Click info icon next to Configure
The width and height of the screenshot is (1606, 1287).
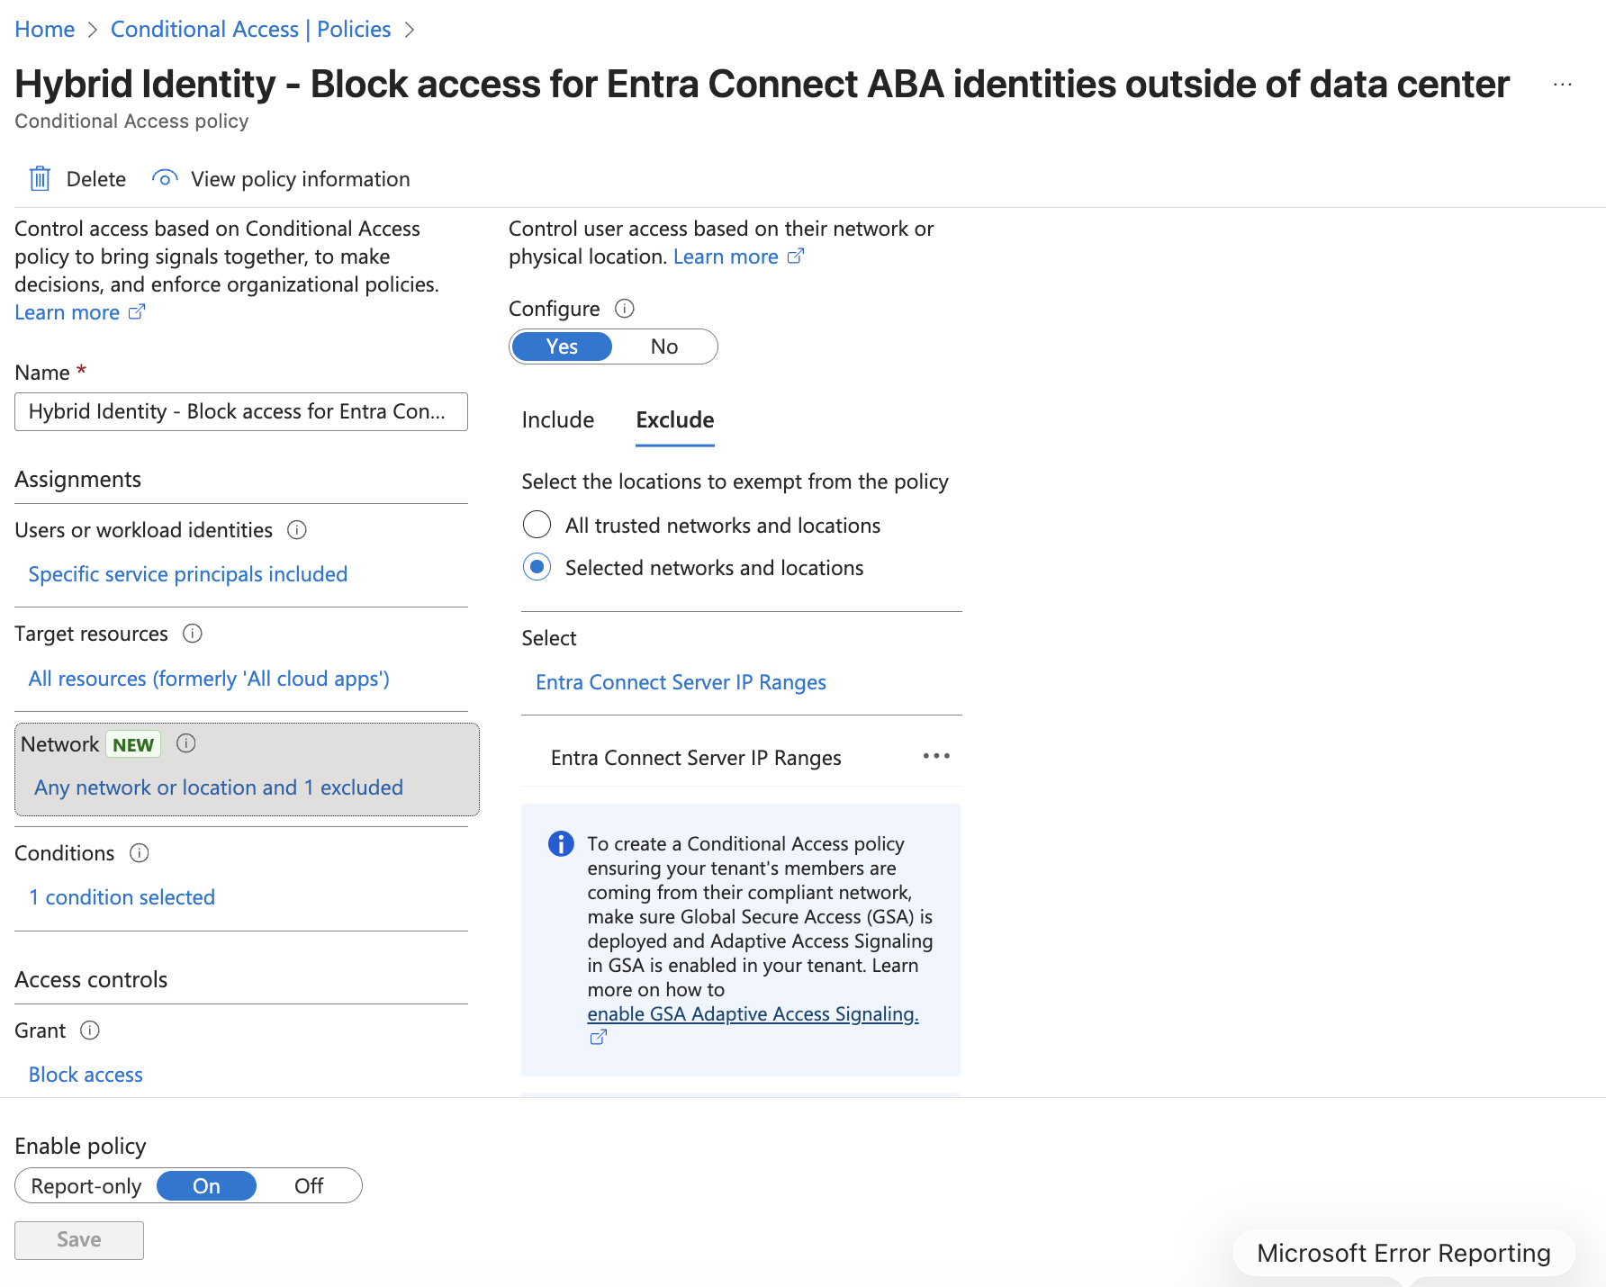click(625, 309)
